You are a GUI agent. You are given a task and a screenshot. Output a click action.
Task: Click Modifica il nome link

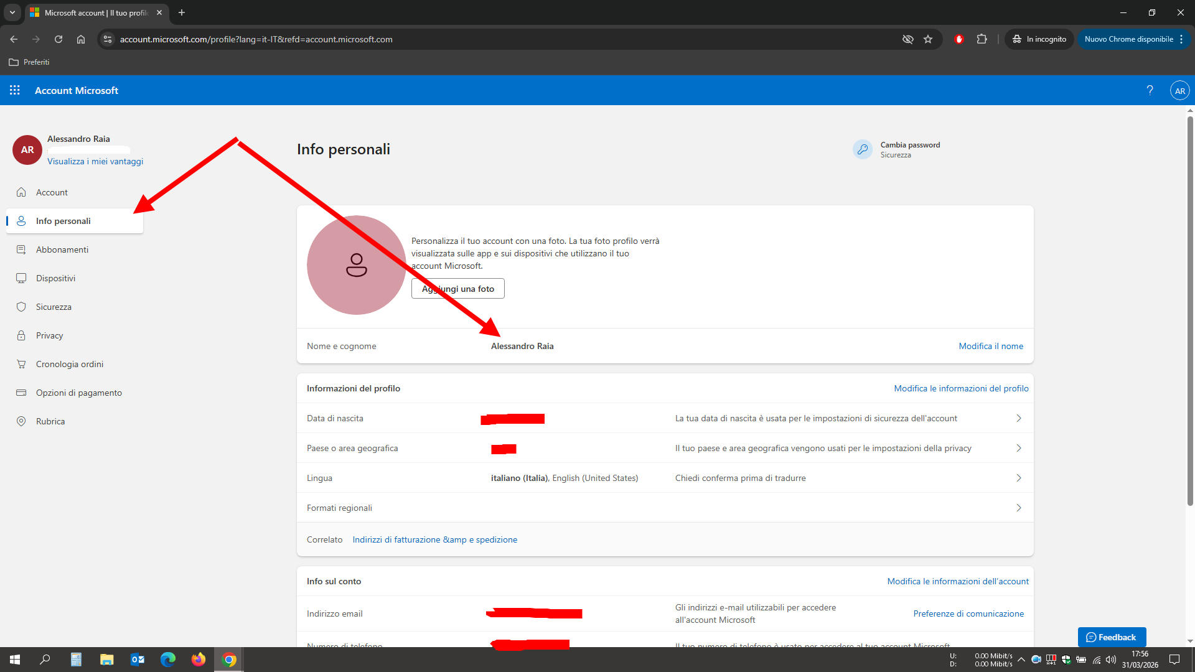(x=991, y=346)
